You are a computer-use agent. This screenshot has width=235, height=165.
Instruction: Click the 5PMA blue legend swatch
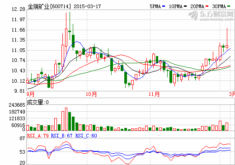click(x=164, y=6)
